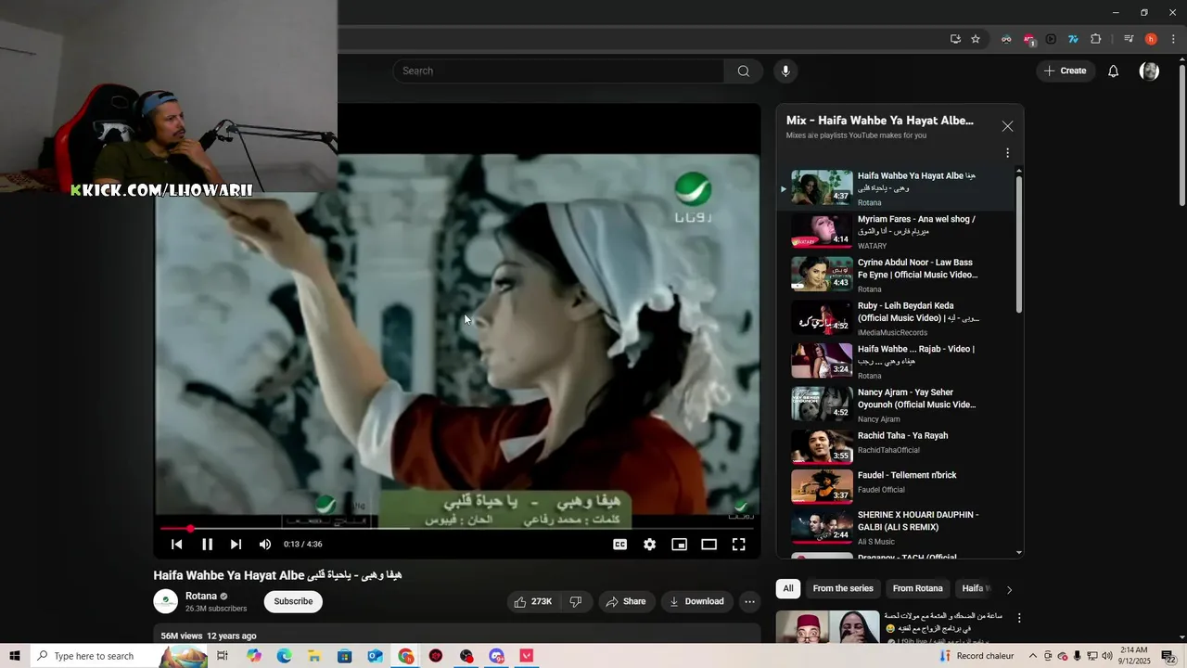This screenshot has width=1187, height=668.
Task: Pause the video with the pause button
Action: [x=207, y=545]
